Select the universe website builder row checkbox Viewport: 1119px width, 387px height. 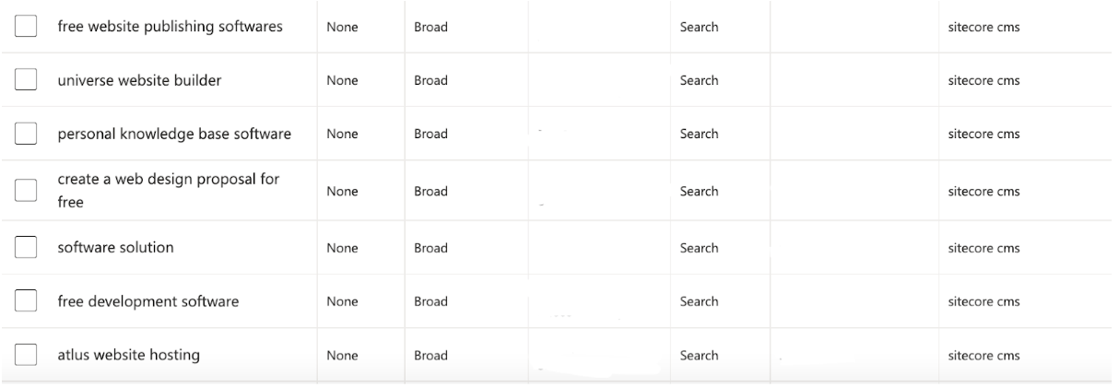click(26, 80)
